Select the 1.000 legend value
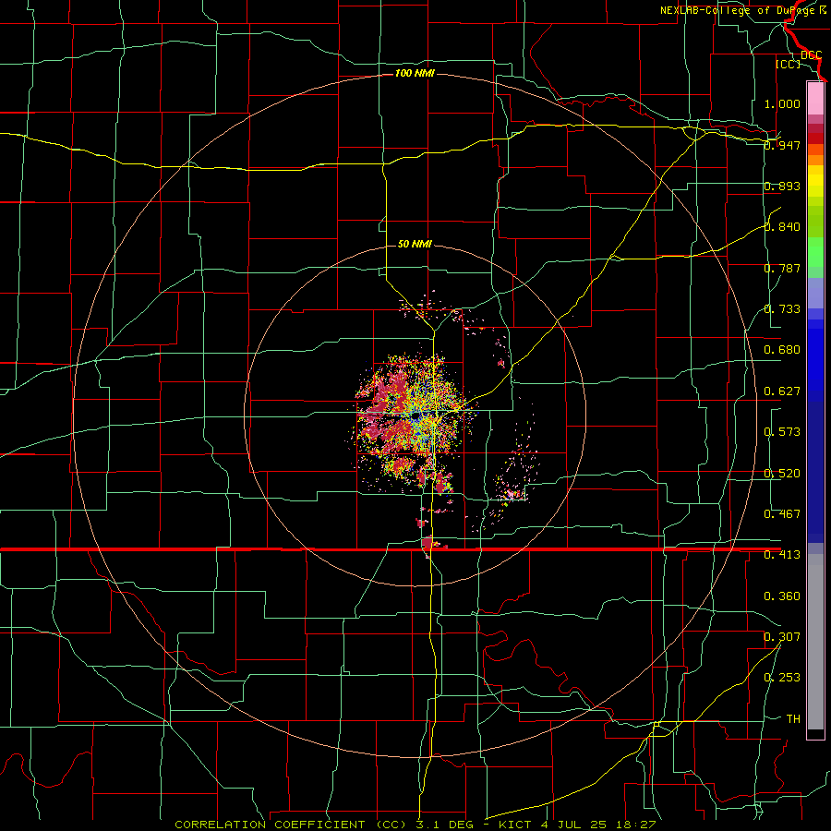The height and width of the screenshot is (831, 831). tap(782, 103)
